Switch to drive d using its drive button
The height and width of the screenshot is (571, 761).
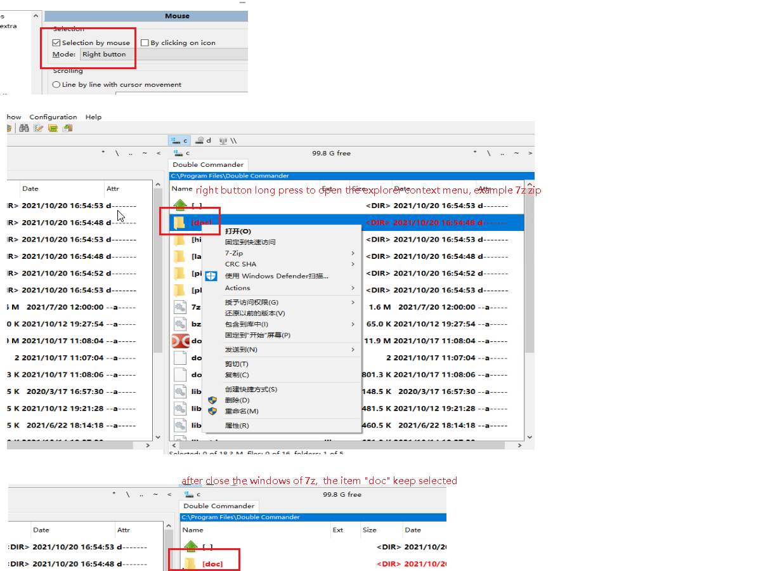coord(203,140)
